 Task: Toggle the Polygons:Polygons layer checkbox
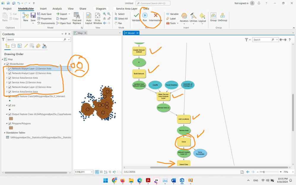tap(9, 123)
